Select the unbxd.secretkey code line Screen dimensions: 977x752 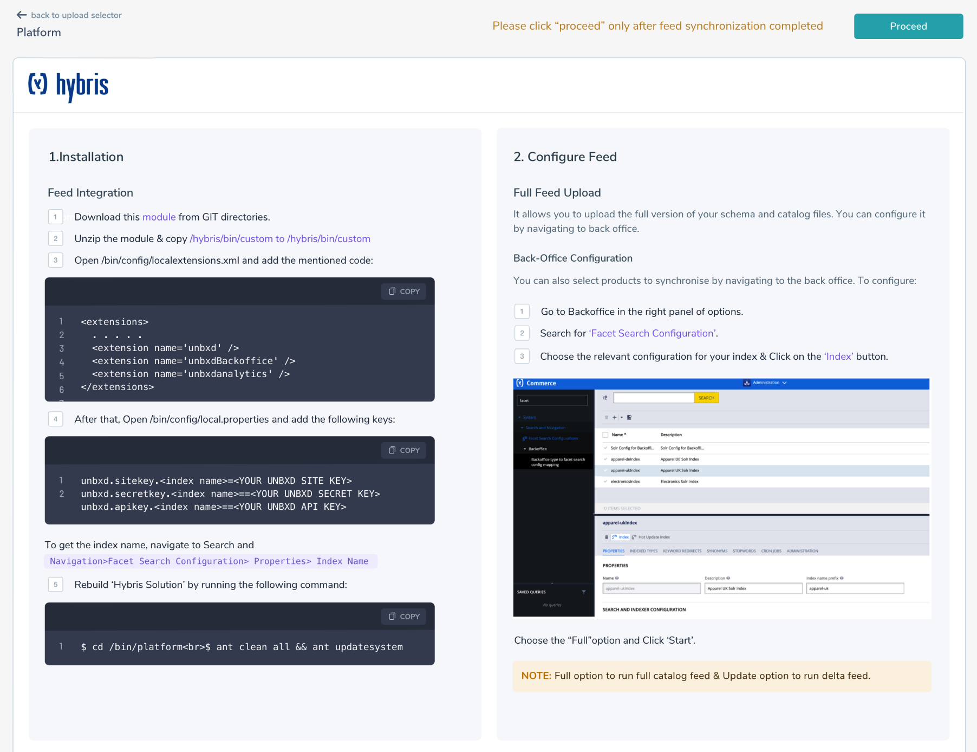click(x=231, y=494)
